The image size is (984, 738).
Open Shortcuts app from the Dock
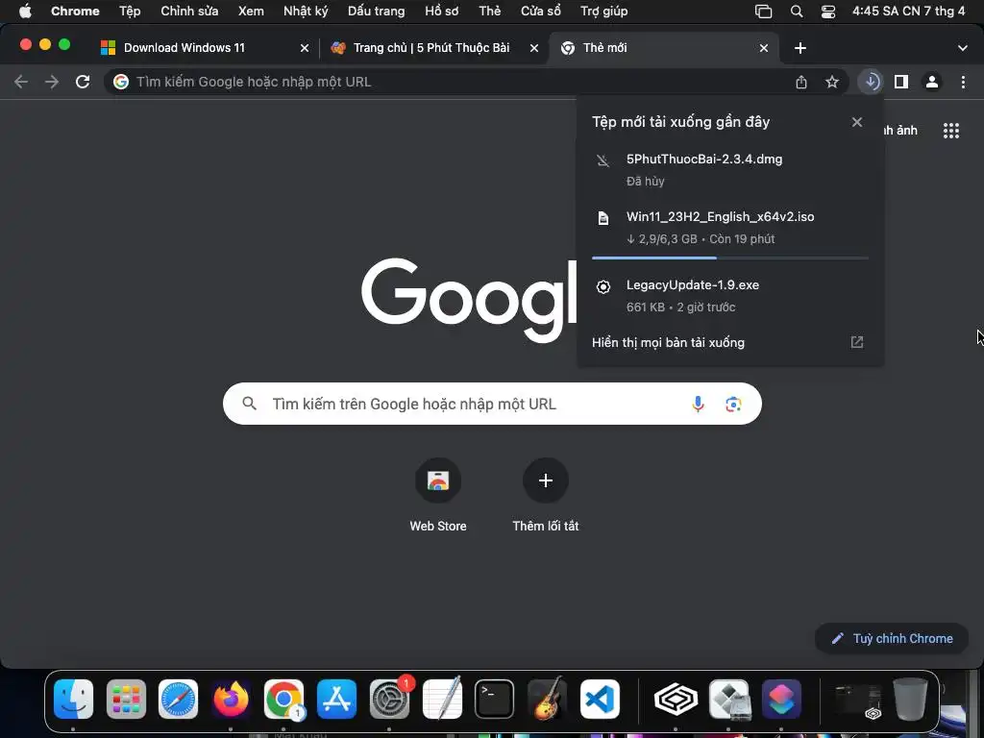(x=781, y=699)
